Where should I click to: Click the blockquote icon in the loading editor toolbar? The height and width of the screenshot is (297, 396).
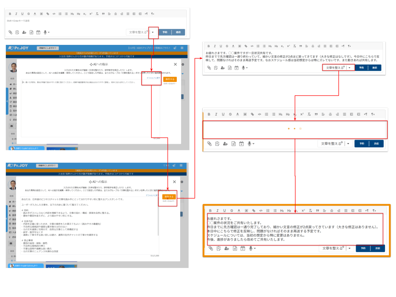pyautogui.click(x=316, y=114)
